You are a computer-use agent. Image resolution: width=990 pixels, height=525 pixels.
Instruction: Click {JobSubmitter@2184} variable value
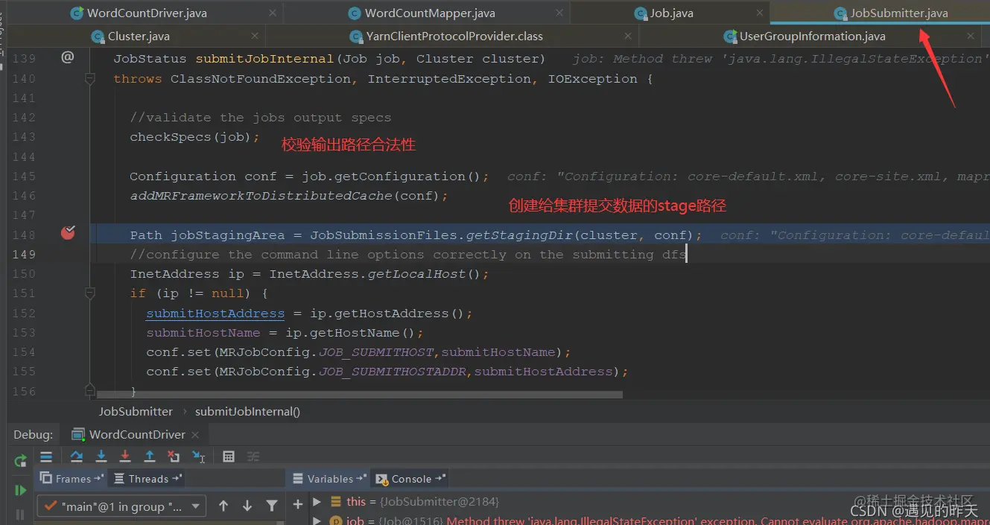pos(439,502)
